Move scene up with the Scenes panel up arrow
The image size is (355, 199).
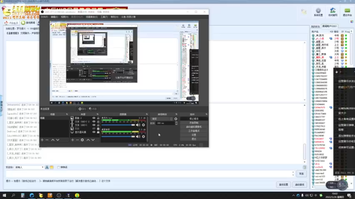click(53, 140)
